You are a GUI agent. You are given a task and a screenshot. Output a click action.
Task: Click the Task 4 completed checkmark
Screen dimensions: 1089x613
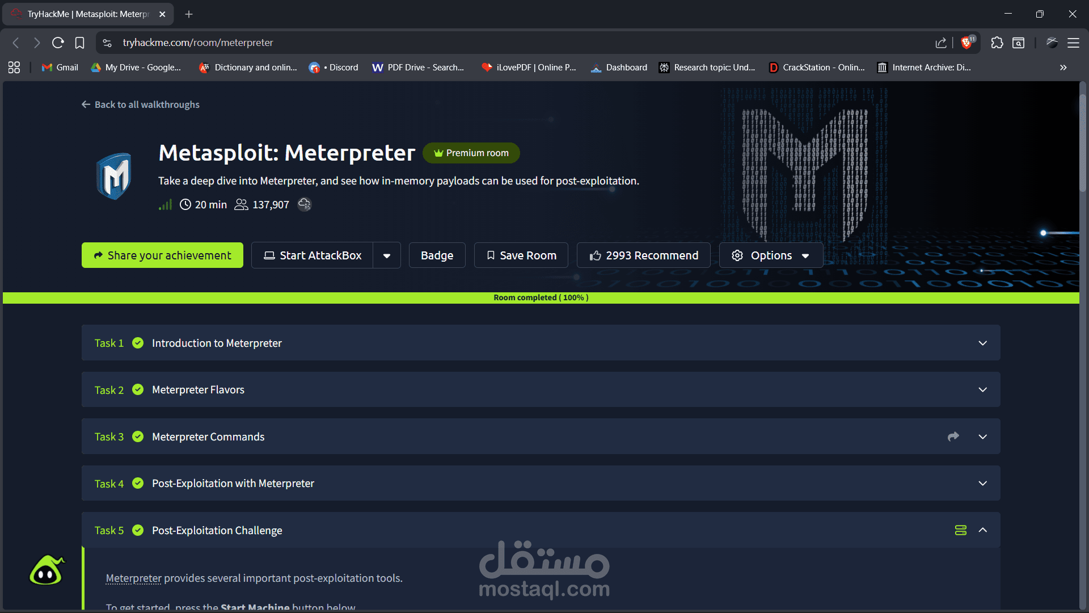pos(138,484)
